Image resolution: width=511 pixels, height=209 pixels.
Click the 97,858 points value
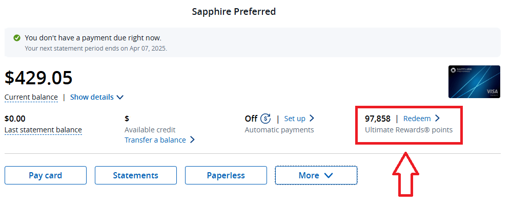[377, 119]
